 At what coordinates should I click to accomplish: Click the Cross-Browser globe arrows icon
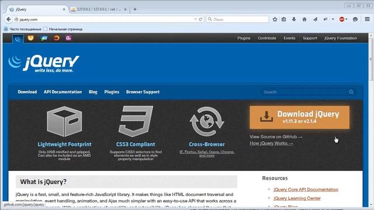pyautogui.click(x=207, y=121)
